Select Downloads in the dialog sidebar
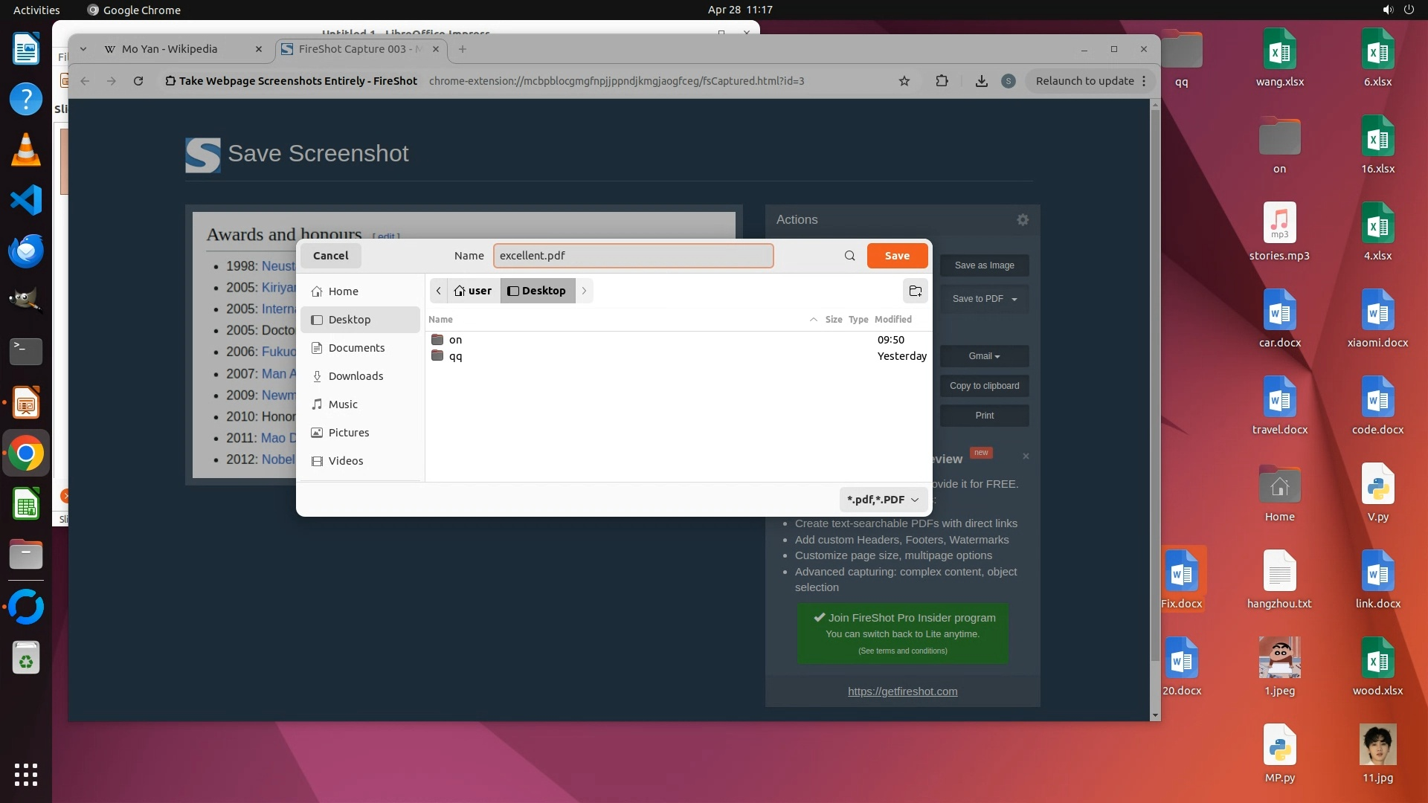 (x=356, y=376)
